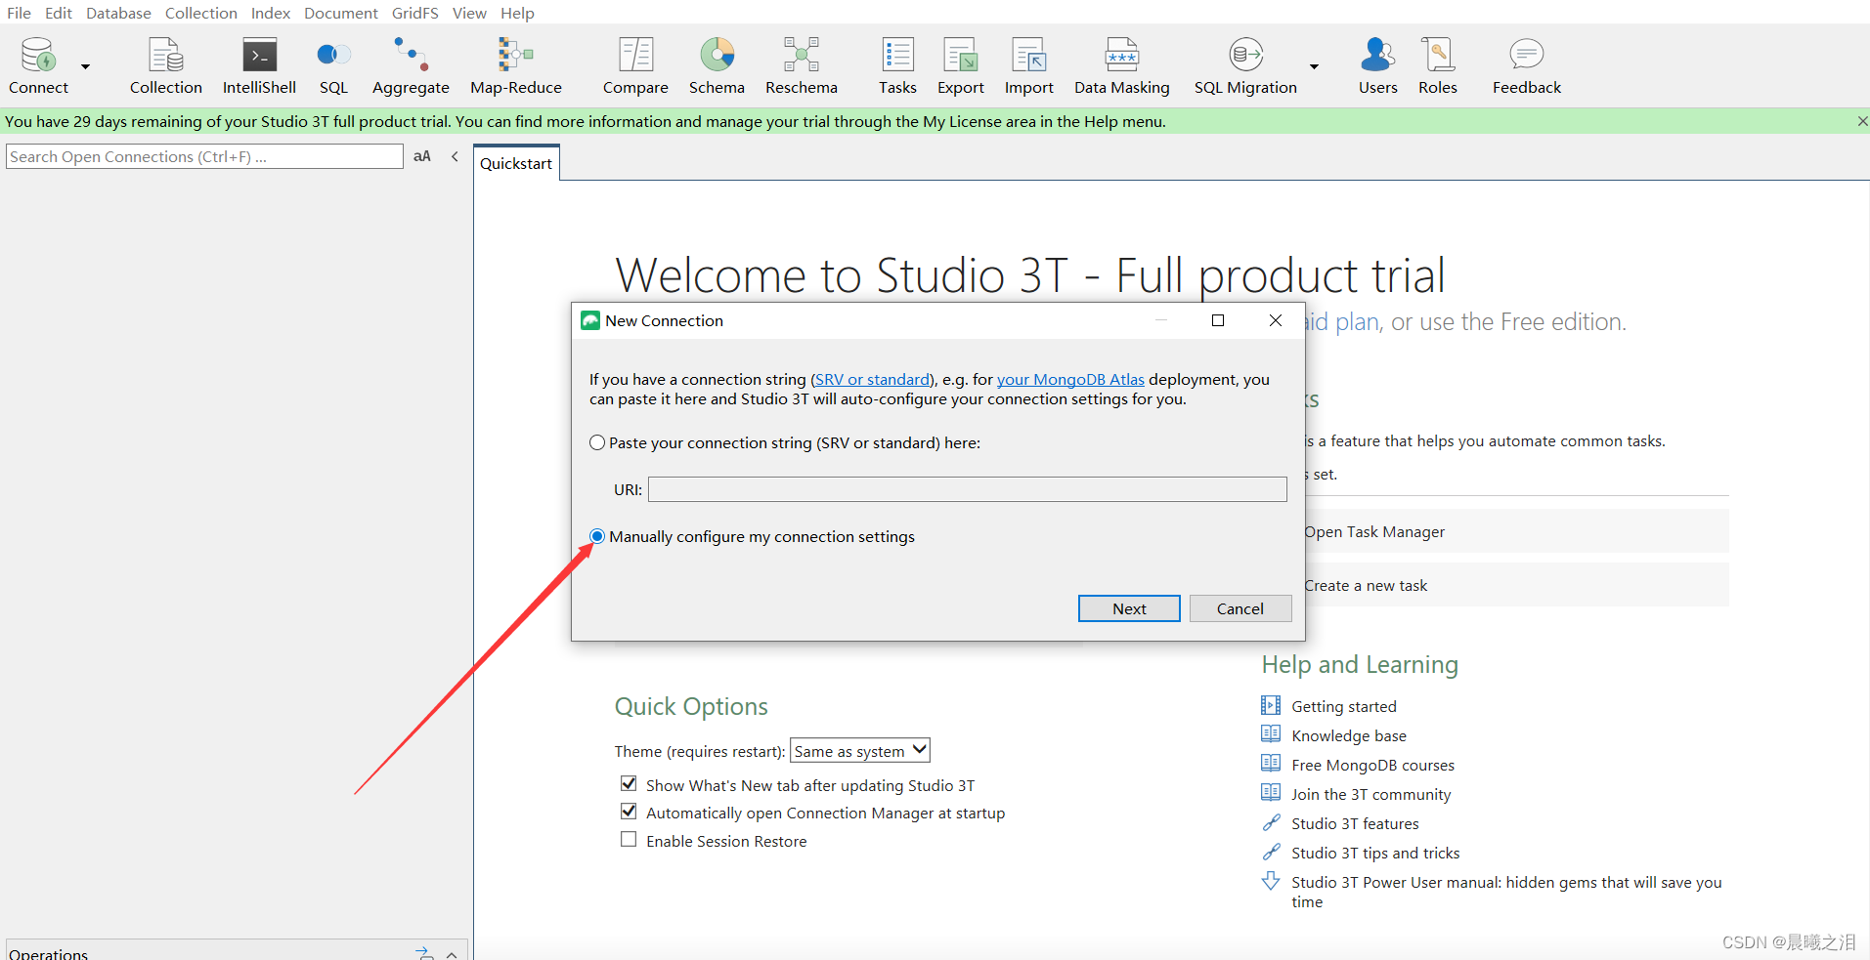Open the Connect dialog

tap(36, 65)
